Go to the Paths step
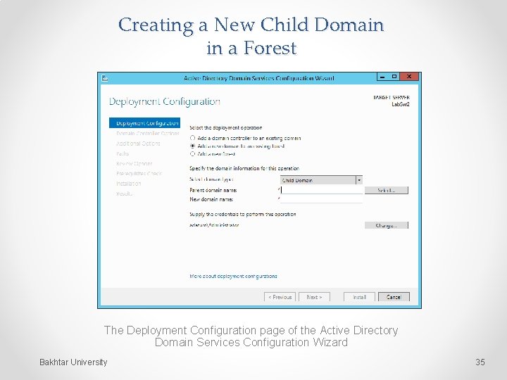 point(123,153)
